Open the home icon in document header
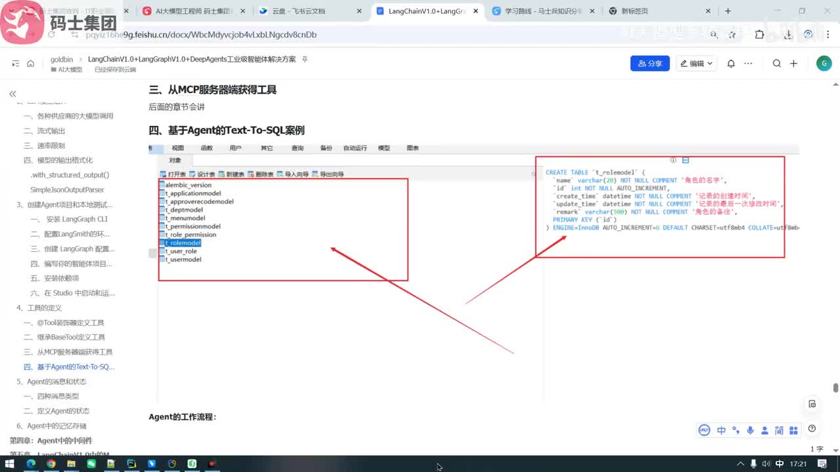Viewport: 840px width, 472px height. [30, 64]
